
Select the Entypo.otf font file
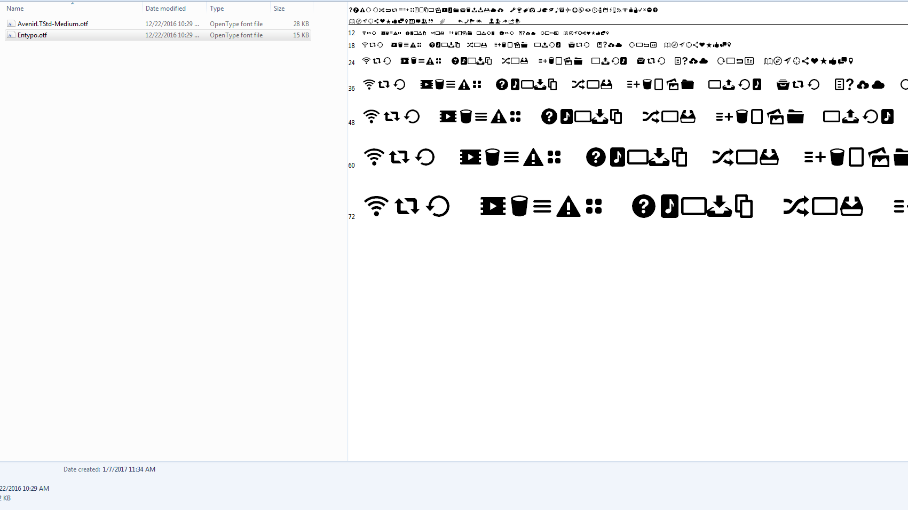tap(32, 35)
